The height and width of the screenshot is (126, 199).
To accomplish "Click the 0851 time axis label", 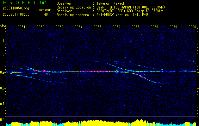I will click(22, 27).
